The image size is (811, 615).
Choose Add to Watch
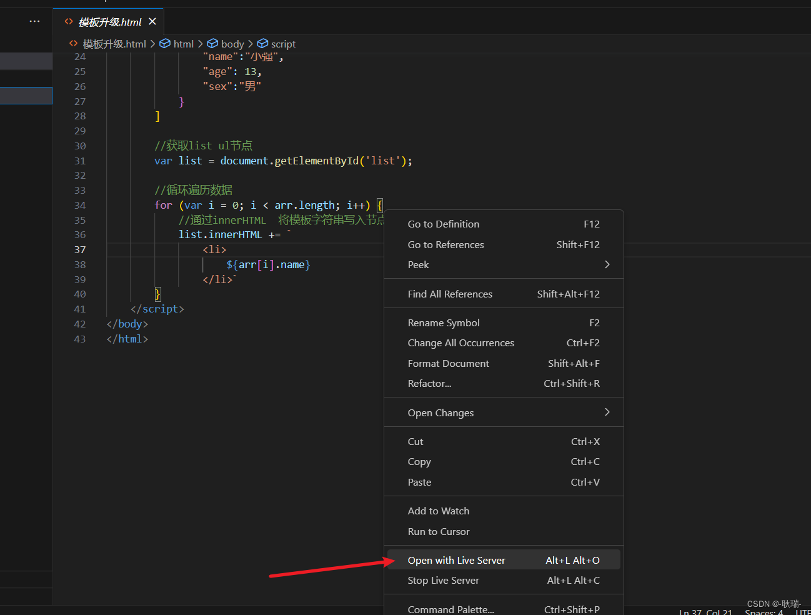pos(504,511)
